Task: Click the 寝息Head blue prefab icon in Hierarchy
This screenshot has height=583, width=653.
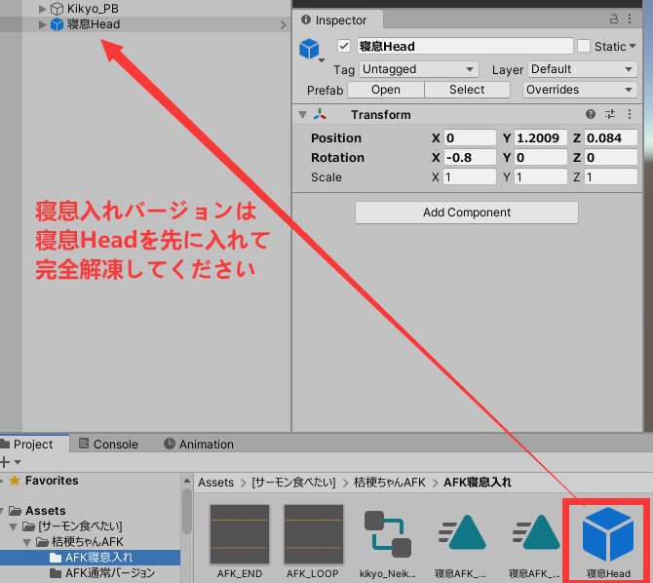Action: click(x=57, y=24)
